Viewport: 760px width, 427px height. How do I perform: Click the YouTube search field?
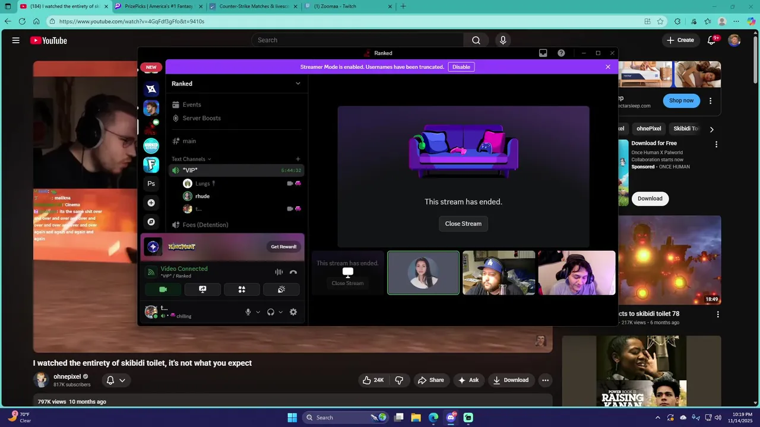coord(357,40)
